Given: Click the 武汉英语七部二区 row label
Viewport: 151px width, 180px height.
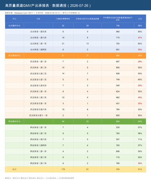Looking at the screenshot, I should pos(38,80).
